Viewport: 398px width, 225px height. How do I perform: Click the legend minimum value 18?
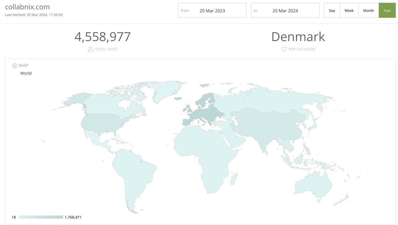tap(14, 217)
